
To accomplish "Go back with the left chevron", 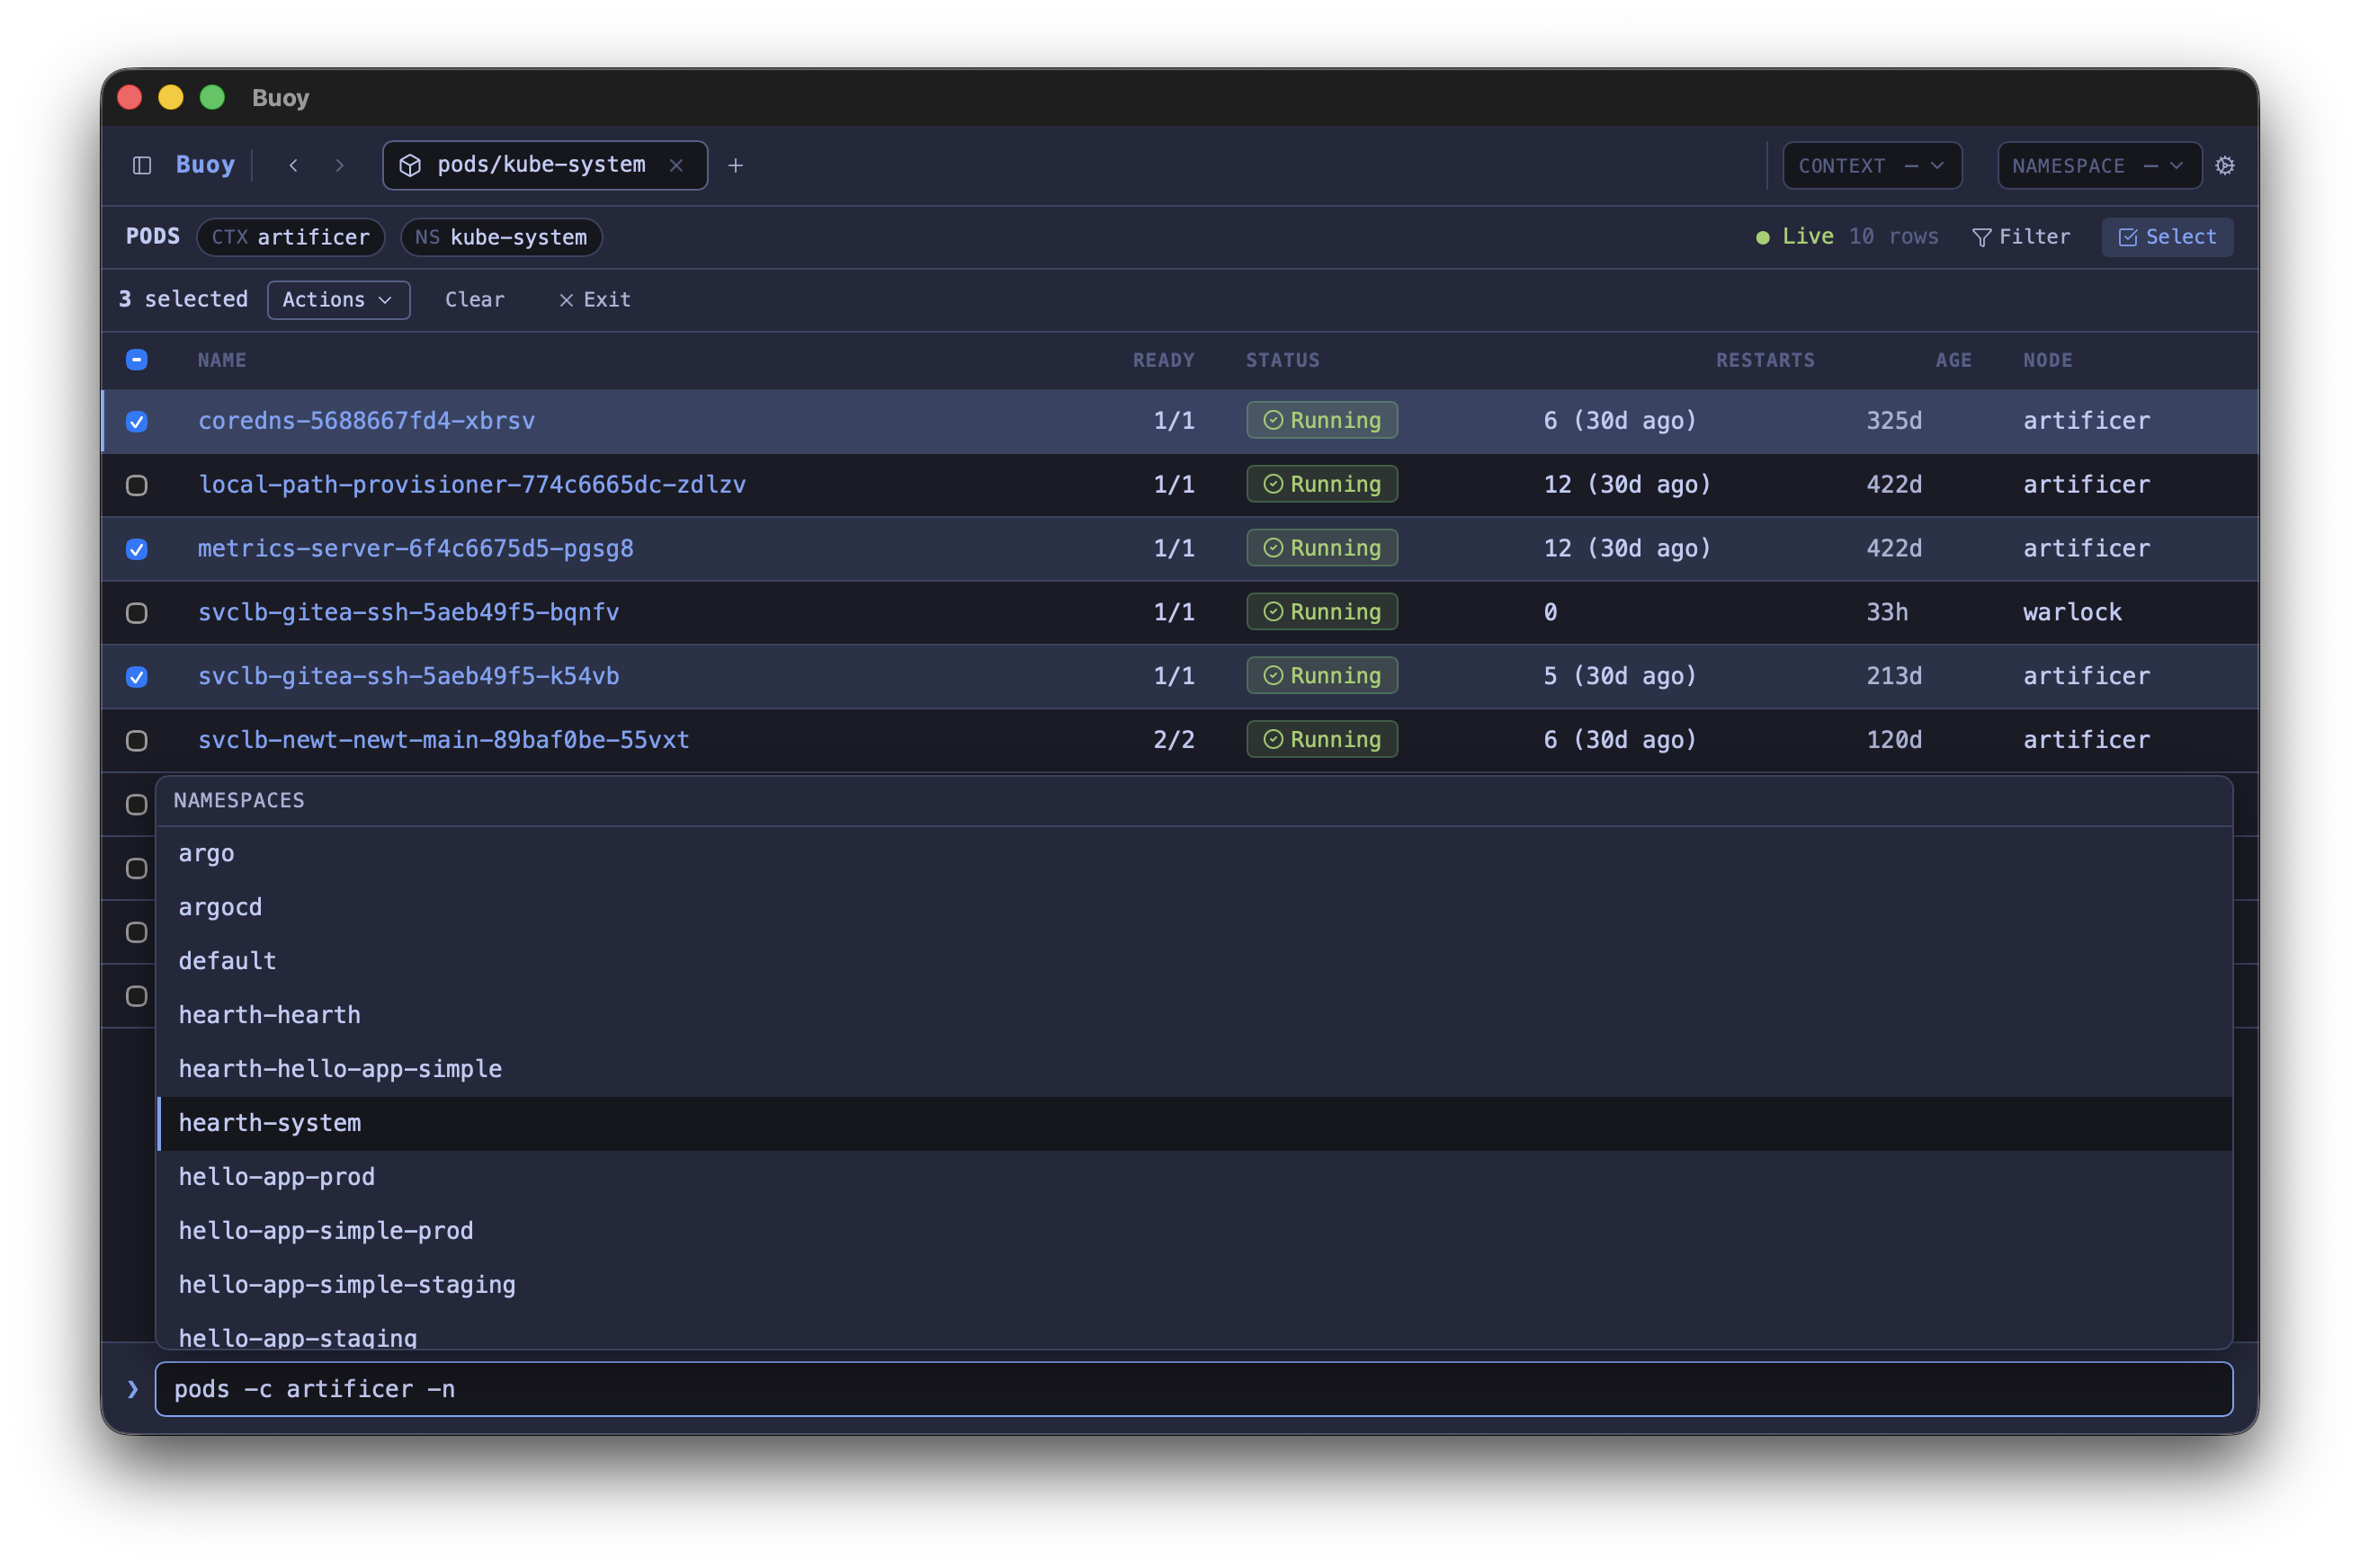I will coord(293,165).
